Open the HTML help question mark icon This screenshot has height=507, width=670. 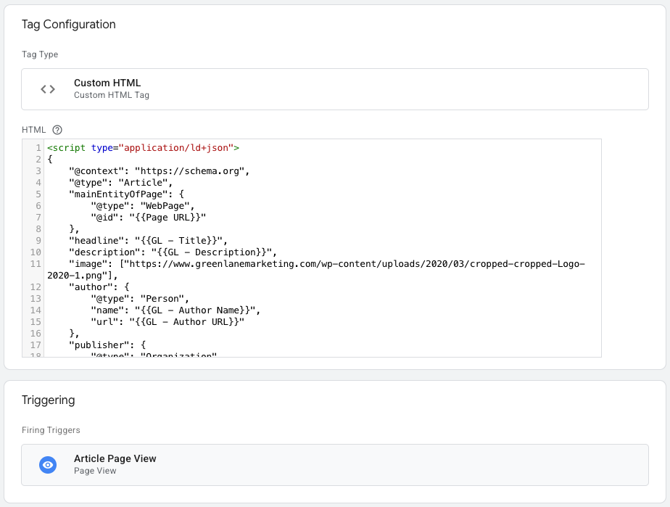click(x=57, y=130)
